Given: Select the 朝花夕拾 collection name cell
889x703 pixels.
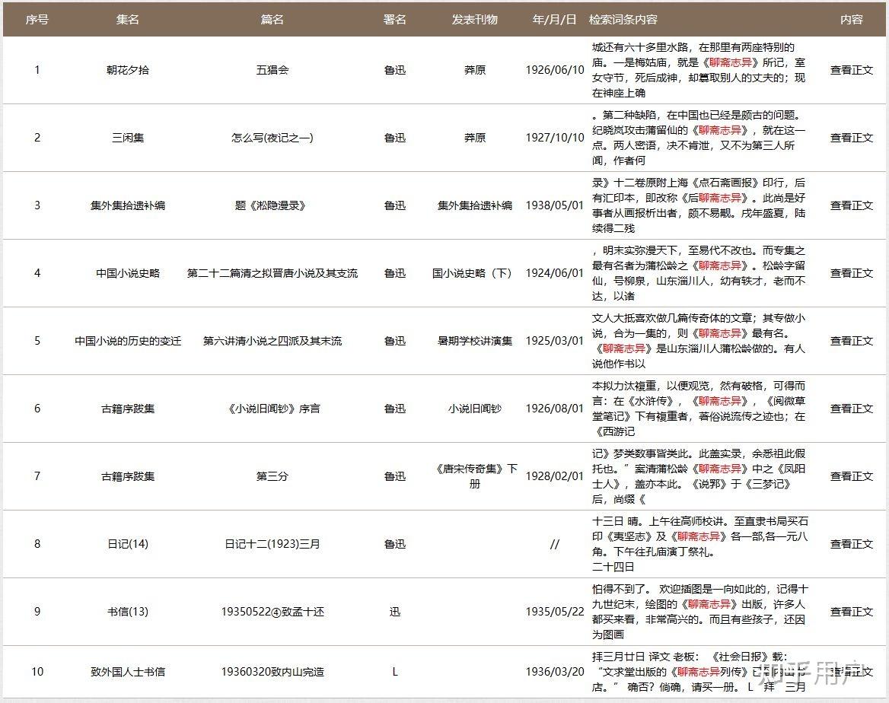Looking at the screenshot, I should [x=128, y=70].
